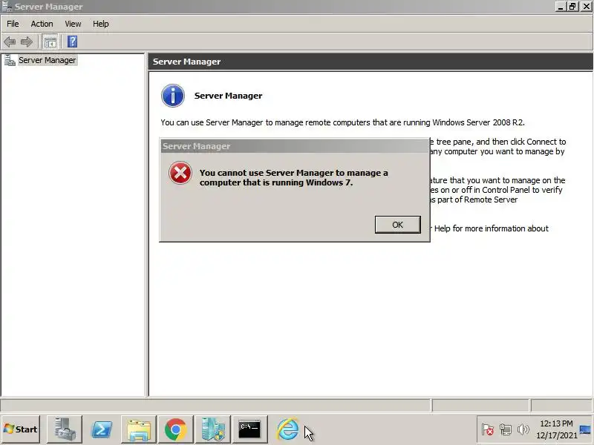Open Command Prompt from the taskbar
This screenshot has width=594, height=445.
[250, 429]
